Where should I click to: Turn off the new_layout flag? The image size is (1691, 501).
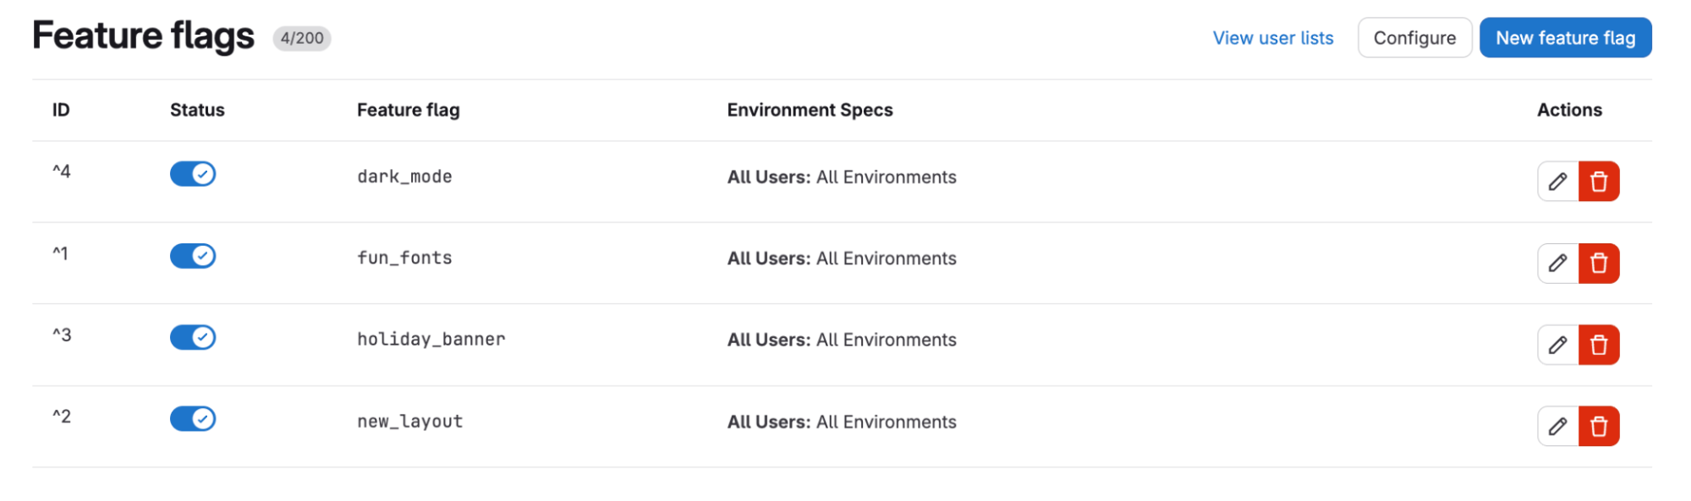(193, 417)
